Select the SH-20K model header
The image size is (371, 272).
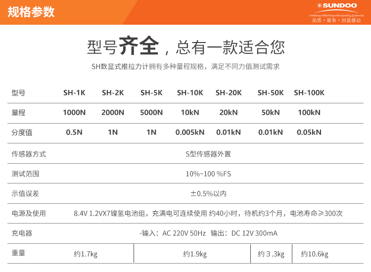coord(229,92)
